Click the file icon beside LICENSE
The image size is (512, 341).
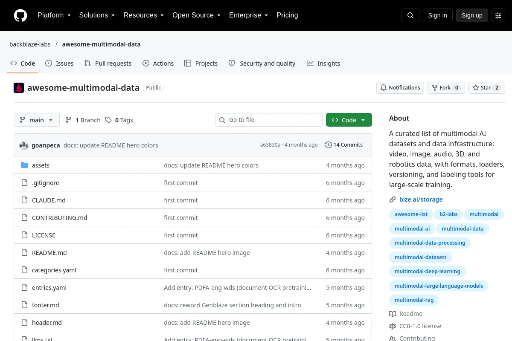tap(24, 235)
